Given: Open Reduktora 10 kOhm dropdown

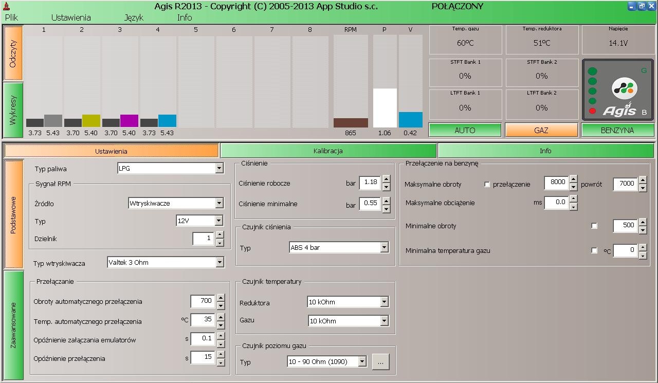Looking at the screenshot, I should click(385, 302).
